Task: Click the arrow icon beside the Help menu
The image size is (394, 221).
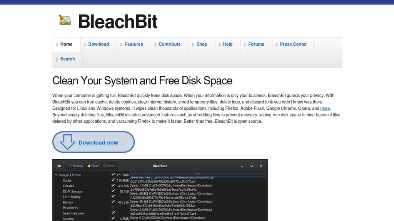Action: (220, 44)
